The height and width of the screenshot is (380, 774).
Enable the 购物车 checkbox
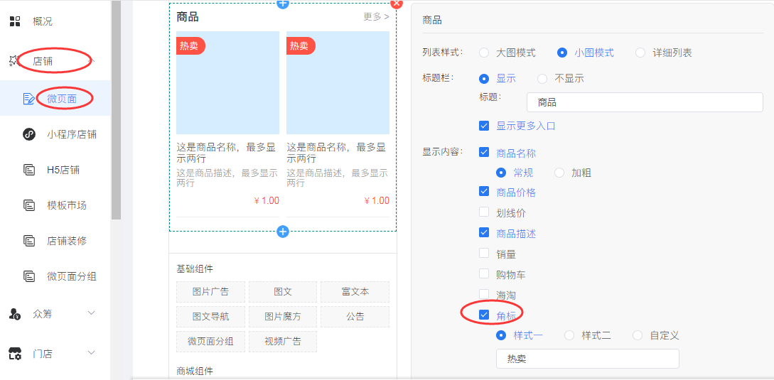click(x=484, y=274)
